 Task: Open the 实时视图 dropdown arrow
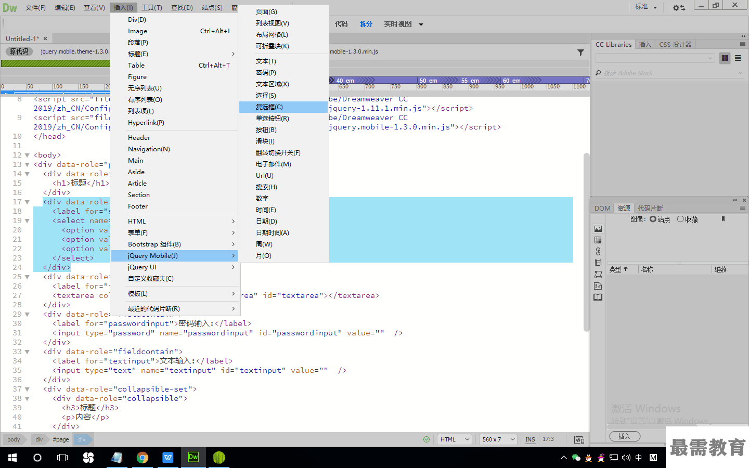[421, 24]
